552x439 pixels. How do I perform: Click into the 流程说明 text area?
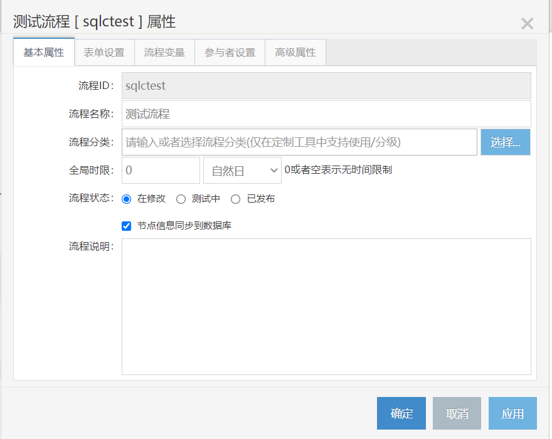pyautogui.click(x=326, y=307)
